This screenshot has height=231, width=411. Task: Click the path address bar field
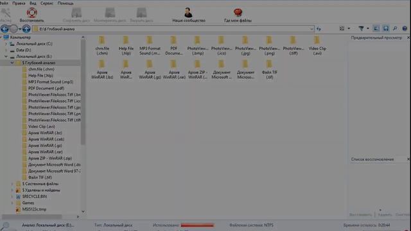(173, 29)
